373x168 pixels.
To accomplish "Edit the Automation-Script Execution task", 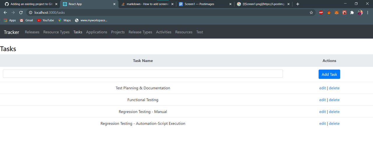I will (322, 123).
